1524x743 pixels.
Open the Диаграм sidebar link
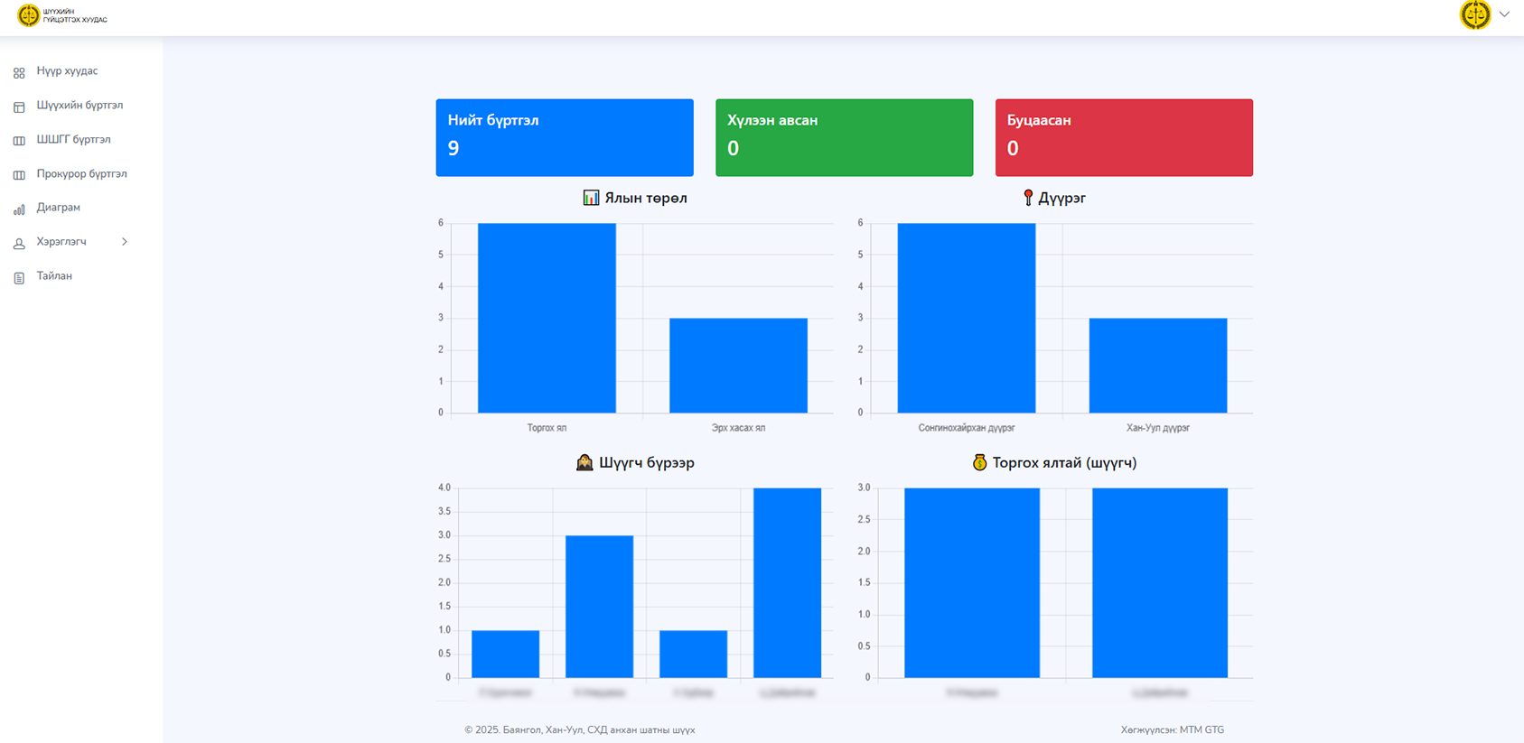coord(59,208)
